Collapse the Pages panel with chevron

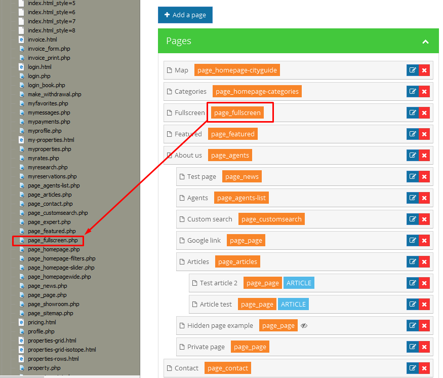pyautogui.click(x=425, y=42)
